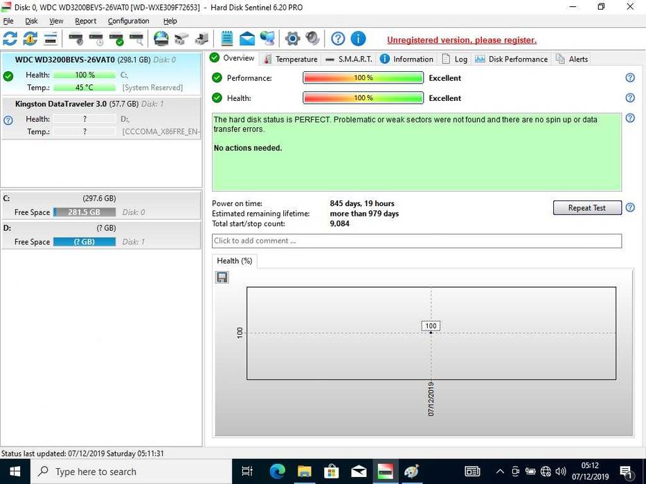
Task: Open the File menu
Action: point(8,21)
